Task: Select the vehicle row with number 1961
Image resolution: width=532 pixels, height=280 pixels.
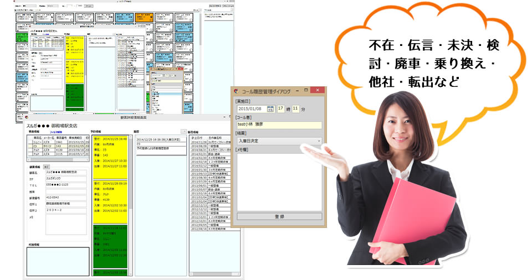Action: click(x=58, y=142)
